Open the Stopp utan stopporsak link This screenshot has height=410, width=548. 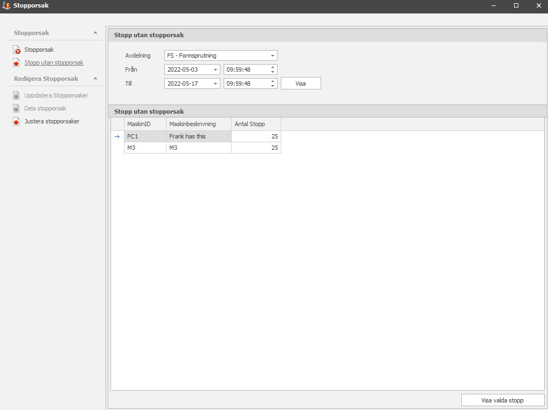pos(54,62)
